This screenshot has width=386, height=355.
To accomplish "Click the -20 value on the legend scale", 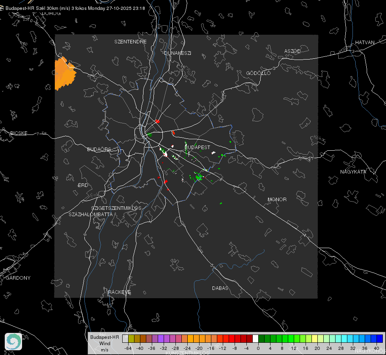I will click(x=199, y=348).
